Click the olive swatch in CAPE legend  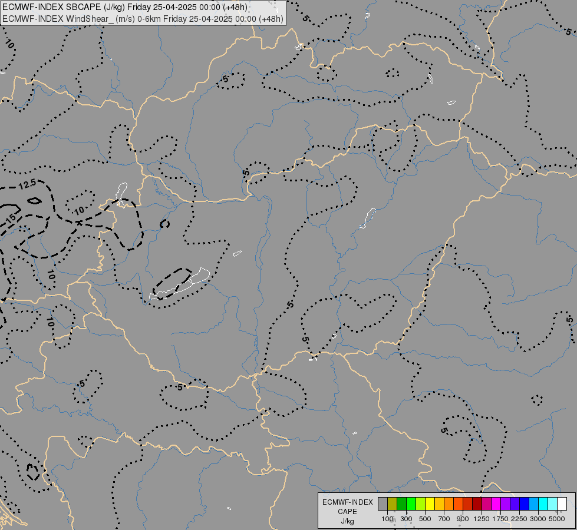coord(393,503)
